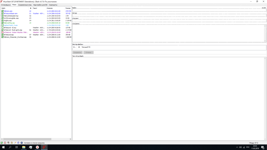Enable All Natural - SI.esp checkbox
Viewport: 267px width, 150px height.
click(x=2, y=28)
